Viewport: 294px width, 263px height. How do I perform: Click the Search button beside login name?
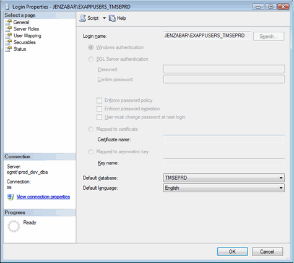tap(269, 37)
